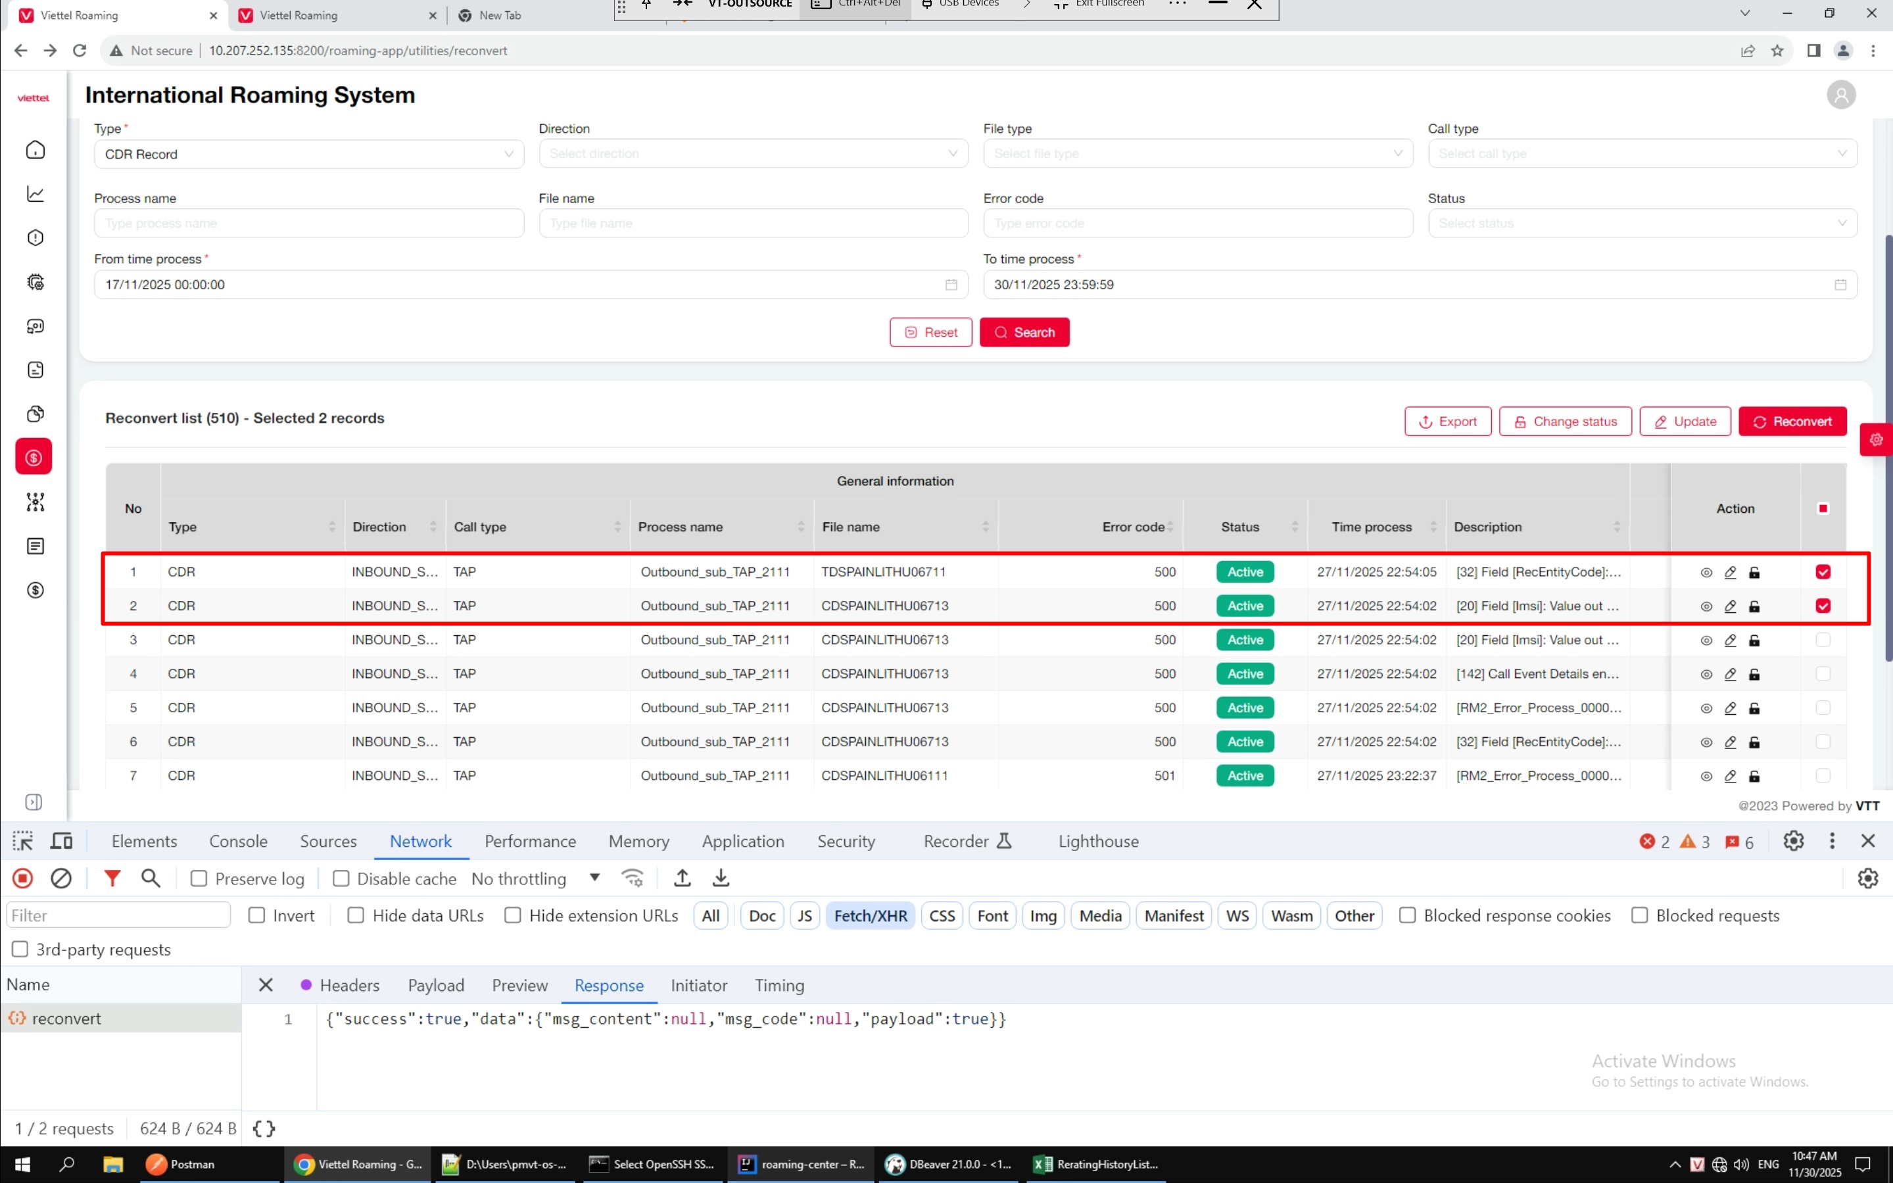Screen dimensions: 1893x1183
Task: Click edit pencil icon for row 1
Action: tap(1731, 572)
